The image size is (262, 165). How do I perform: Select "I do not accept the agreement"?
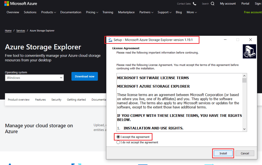pyautogui.click(x=118, y=142)
